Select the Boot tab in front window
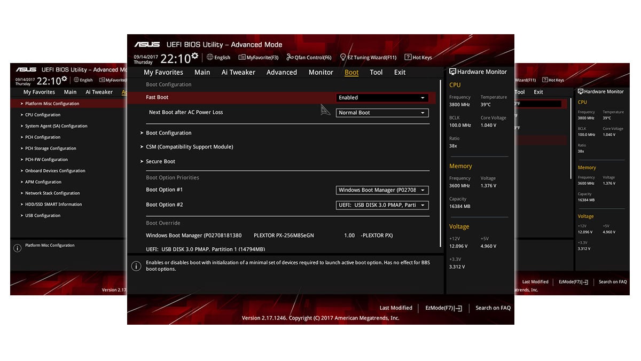This screenshot has width=641, height=361. pyautogui.click(x=351, y=73)
